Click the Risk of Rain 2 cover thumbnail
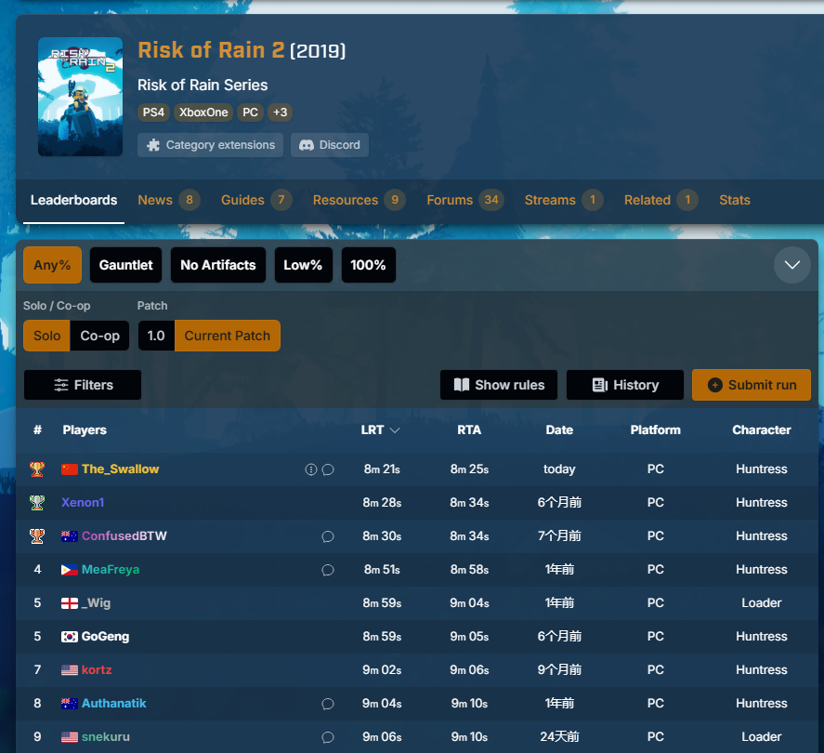 [80, 97]
